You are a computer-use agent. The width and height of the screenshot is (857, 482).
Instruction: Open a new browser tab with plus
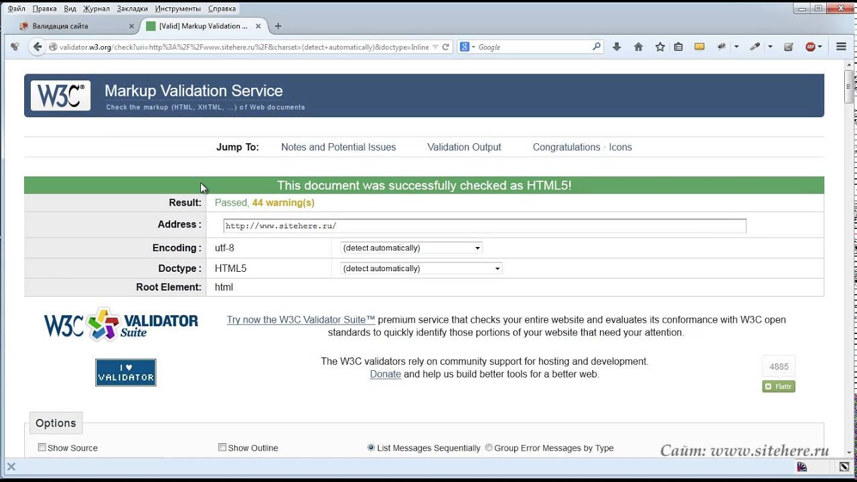(279, 26)
